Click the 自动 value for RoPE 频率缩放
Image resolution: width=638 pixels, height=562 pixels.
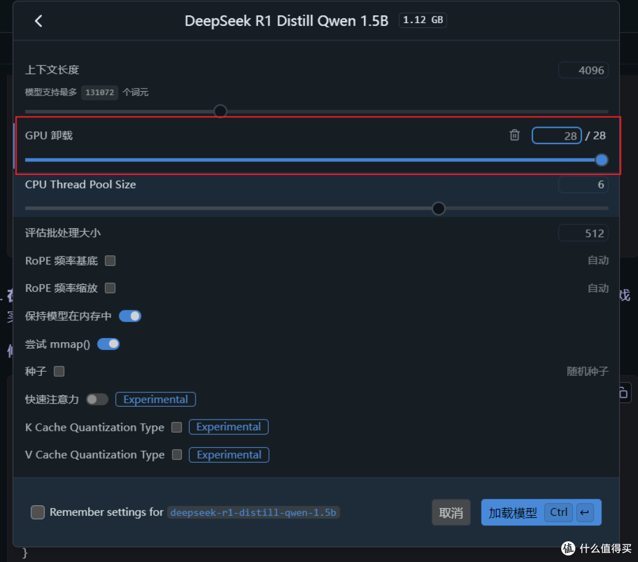click(x=598, y=288)
